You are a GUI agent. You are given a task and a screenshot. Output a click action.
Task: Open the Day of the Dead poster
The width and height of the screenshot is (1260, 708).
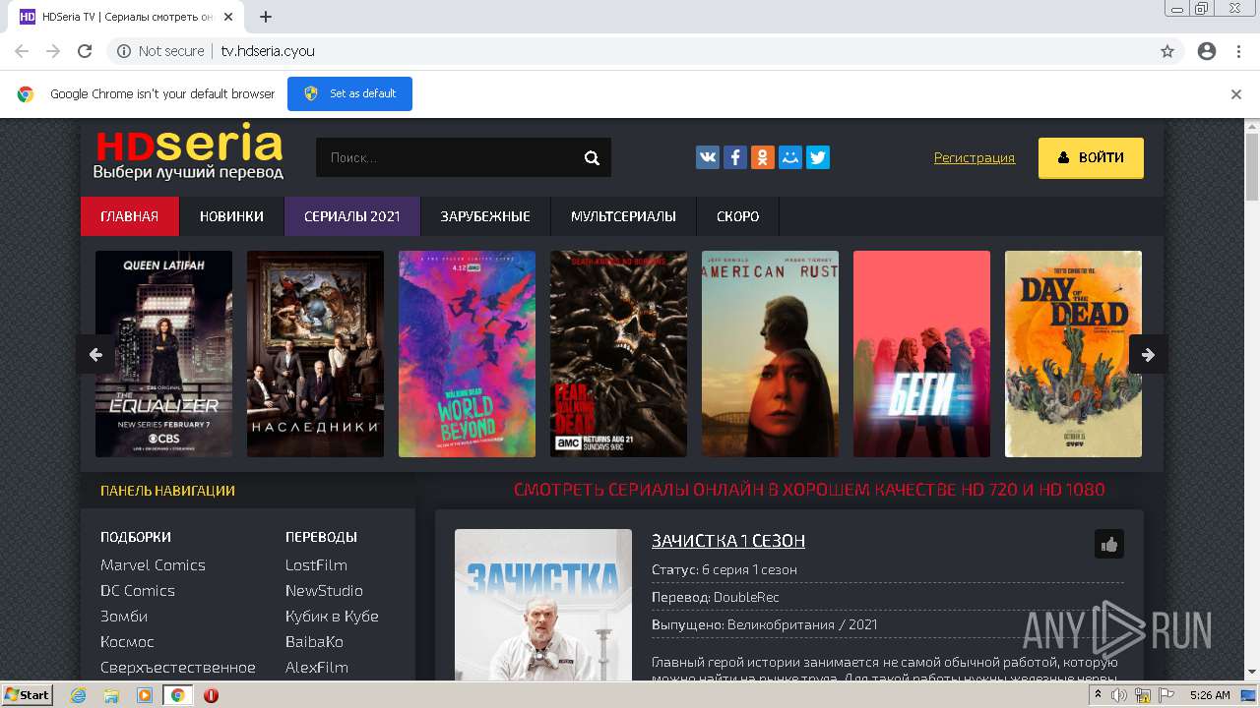(x=1073, y=354)
